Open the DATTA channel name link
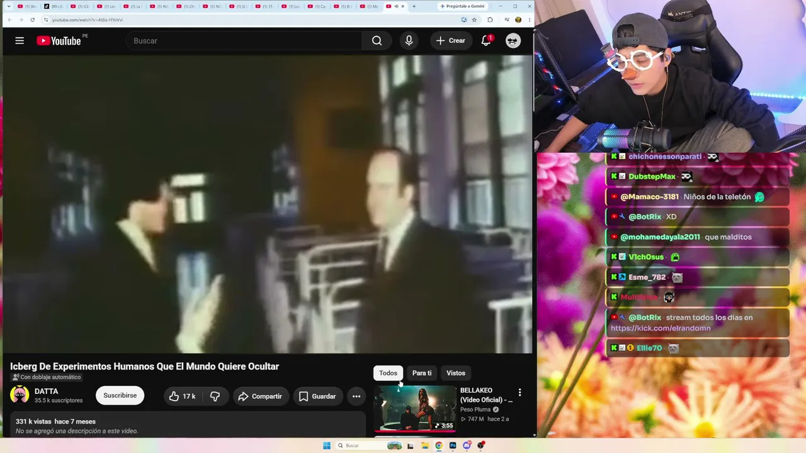806x453 pixels. click(47, 391)
